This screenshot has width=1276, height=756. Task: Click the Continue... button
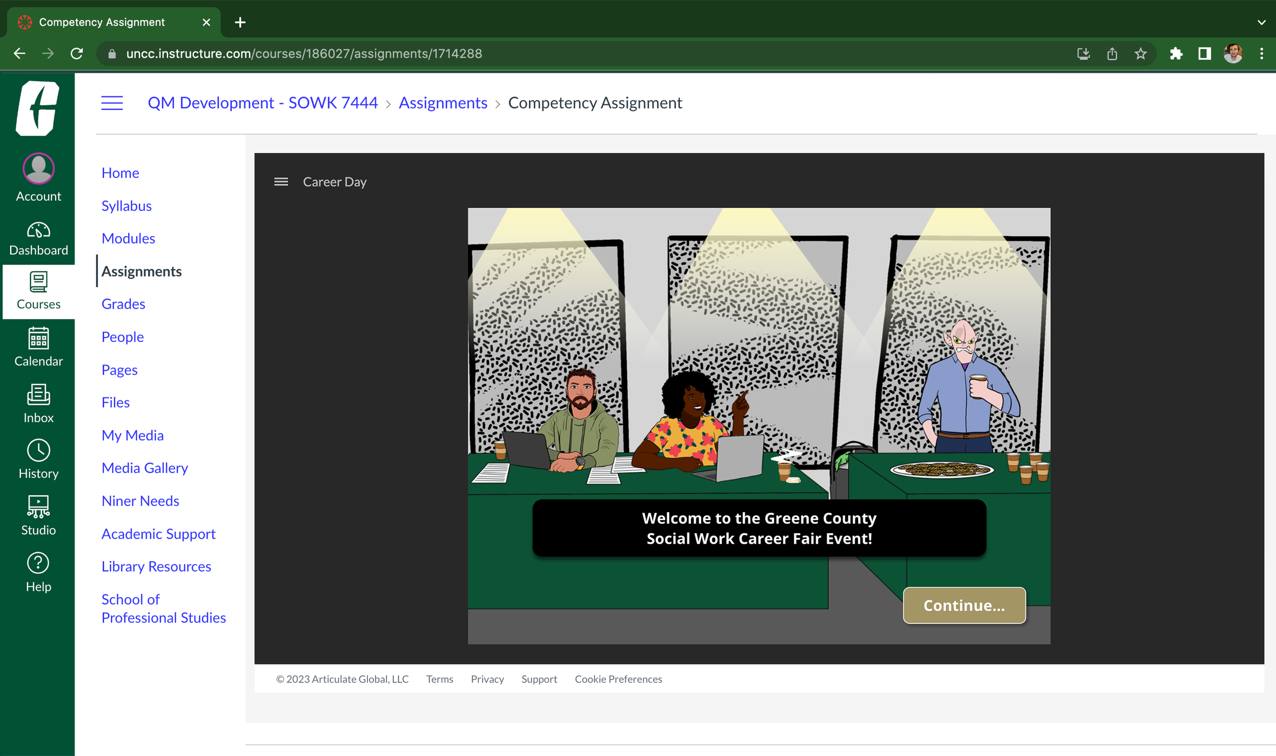(964, 606)
